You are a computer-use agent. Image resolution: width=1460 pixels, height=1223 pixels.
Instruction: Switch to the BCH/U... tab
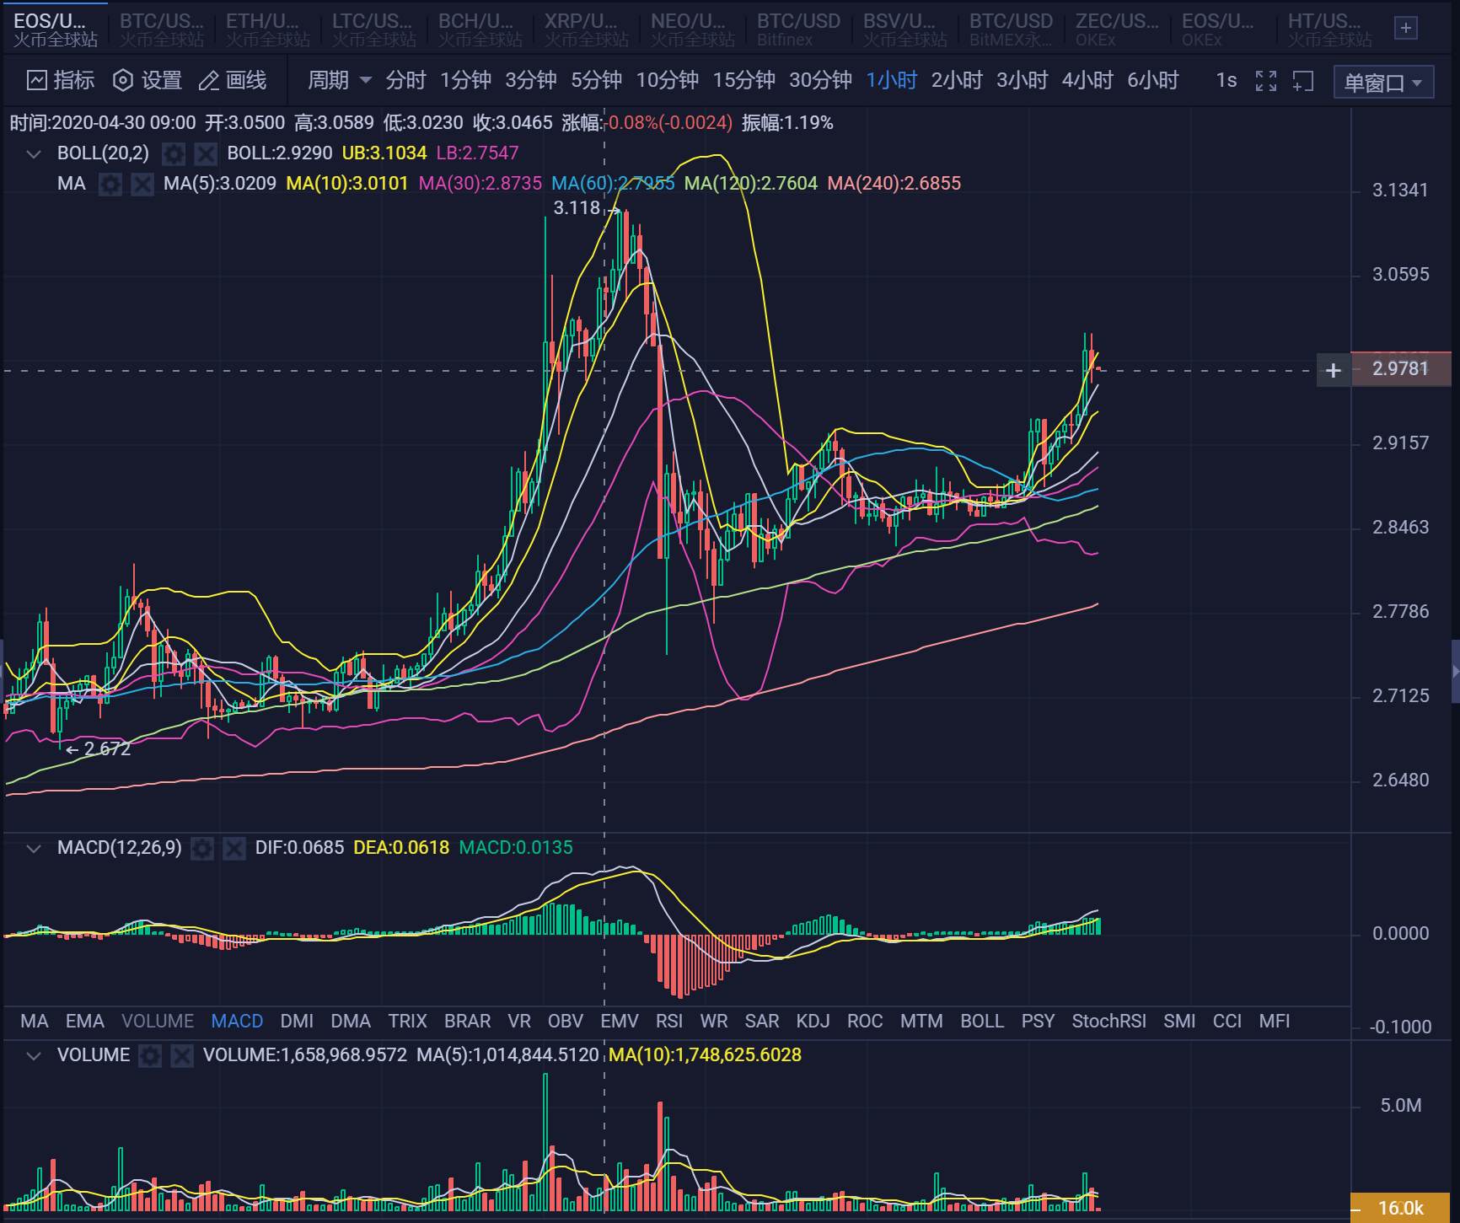[x=480, y=30]
